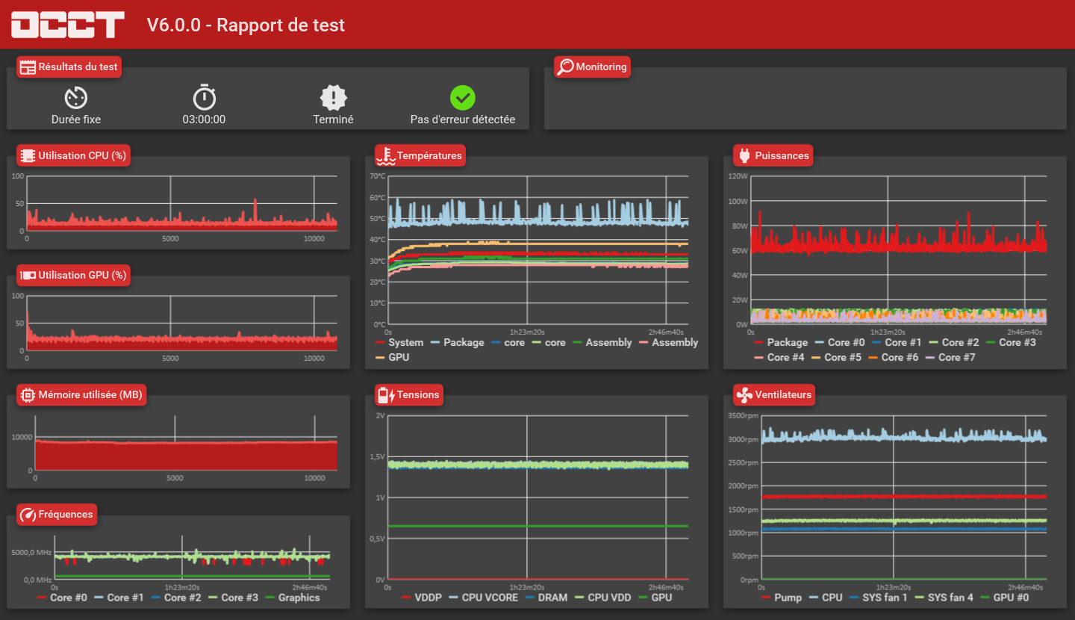Click the Durée fixe gauge icon
Viewport: 1075px width, 620px height.
click(x=76, y=97)
